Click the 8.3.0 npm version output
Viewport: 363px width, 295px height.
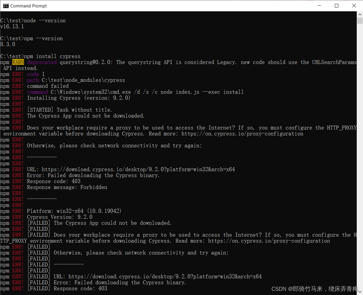pyautogui.click(x=8, y=44)
